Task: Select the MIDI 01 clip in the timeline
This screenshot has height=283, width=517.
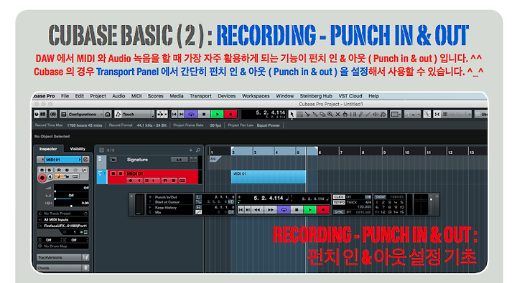Action: pyautogui.click(x=268, y=177)
